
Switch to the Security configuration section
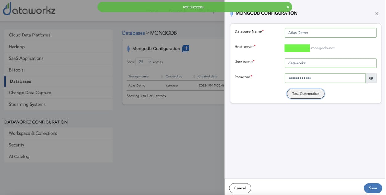pyautogui.click(x=16, y=145)
